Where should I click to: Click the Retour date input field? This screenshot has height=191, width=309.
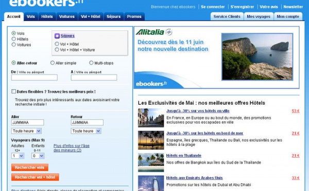click(87, 122)
